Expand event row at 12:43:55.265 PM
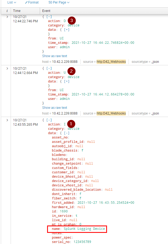The image size is (168, 244). pyautogui.click(x=7, y=120)
